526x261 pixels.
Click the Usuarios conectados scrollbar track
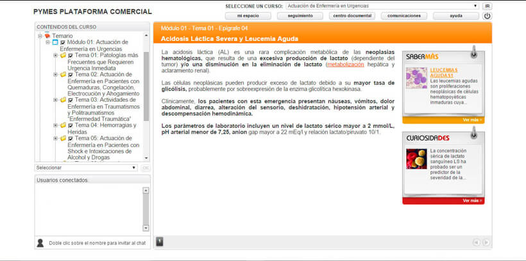(x=146, y=209)
